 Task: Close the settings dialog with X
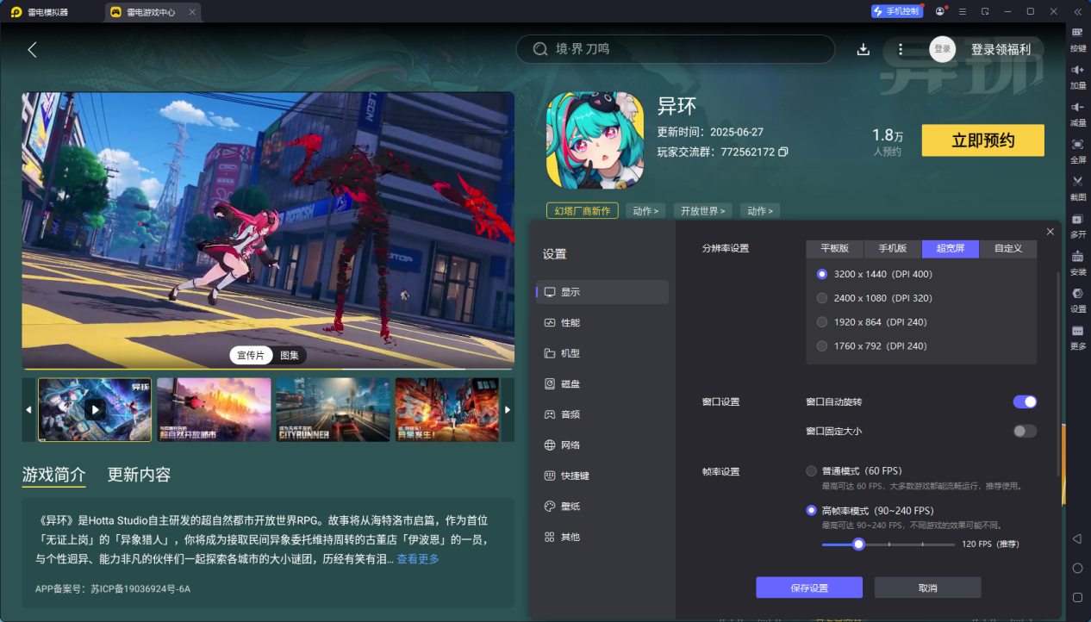pyautogui.click(x=1050, y=232)
